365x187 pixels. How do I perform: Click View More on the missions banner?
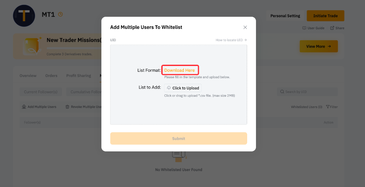[318, 47]
